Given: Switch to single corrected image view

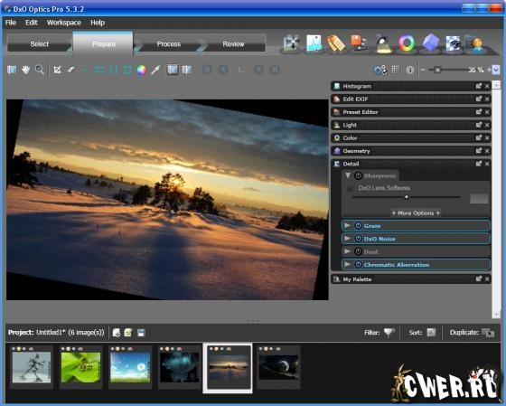Looking at the screenshot, I should pos(173,70).
